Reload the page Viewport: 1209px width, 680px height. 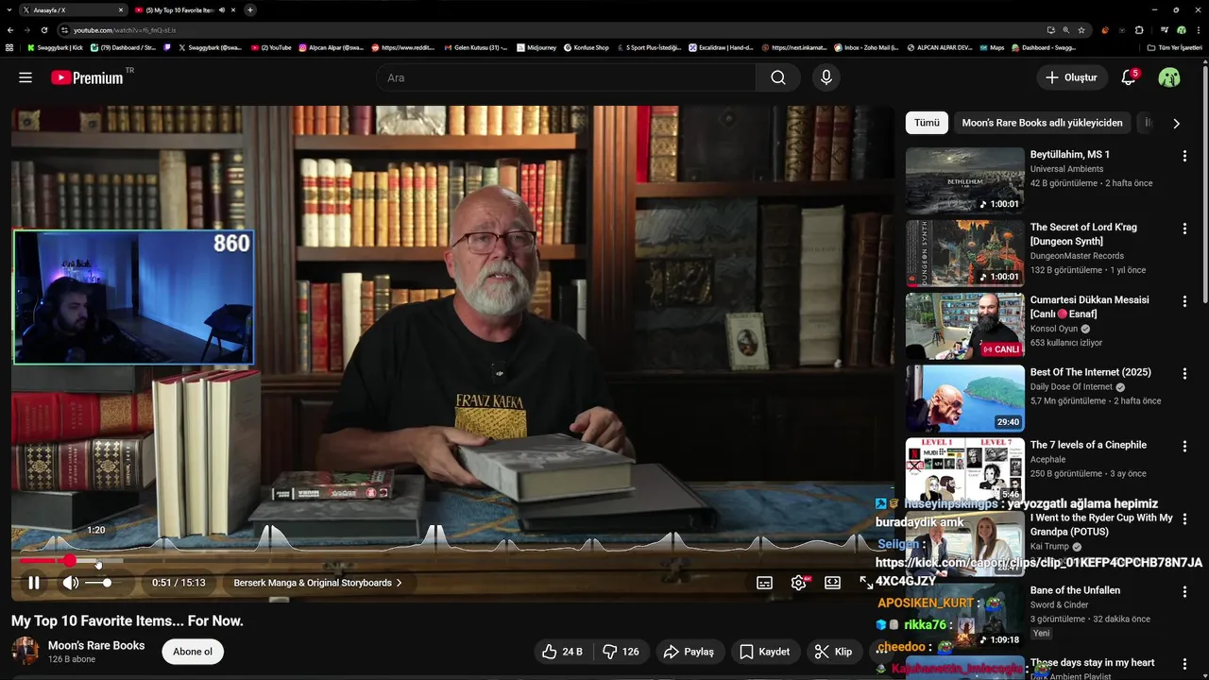pos(43,30)
